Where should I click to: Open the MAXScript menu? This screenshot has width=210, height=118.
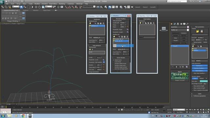(79, 4)
